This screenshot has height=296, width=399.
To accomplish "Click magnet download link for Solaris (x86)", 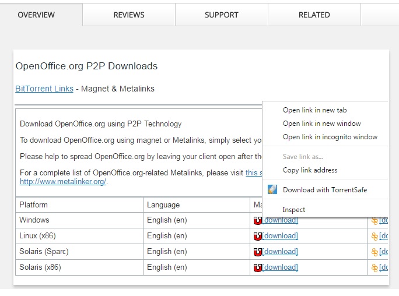I will [x=280, y=267].
